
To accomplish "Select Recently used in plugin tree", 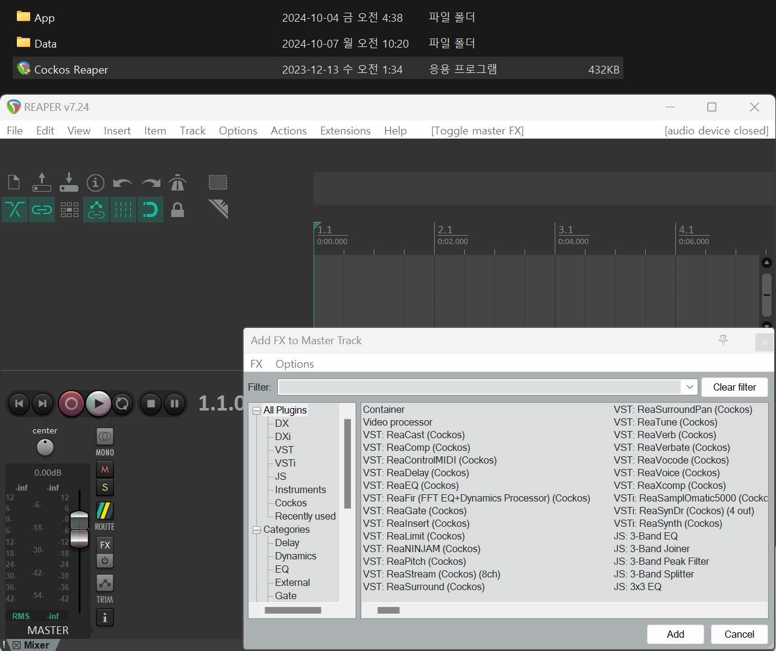I will pyautogui.click(x=305, y=516).
